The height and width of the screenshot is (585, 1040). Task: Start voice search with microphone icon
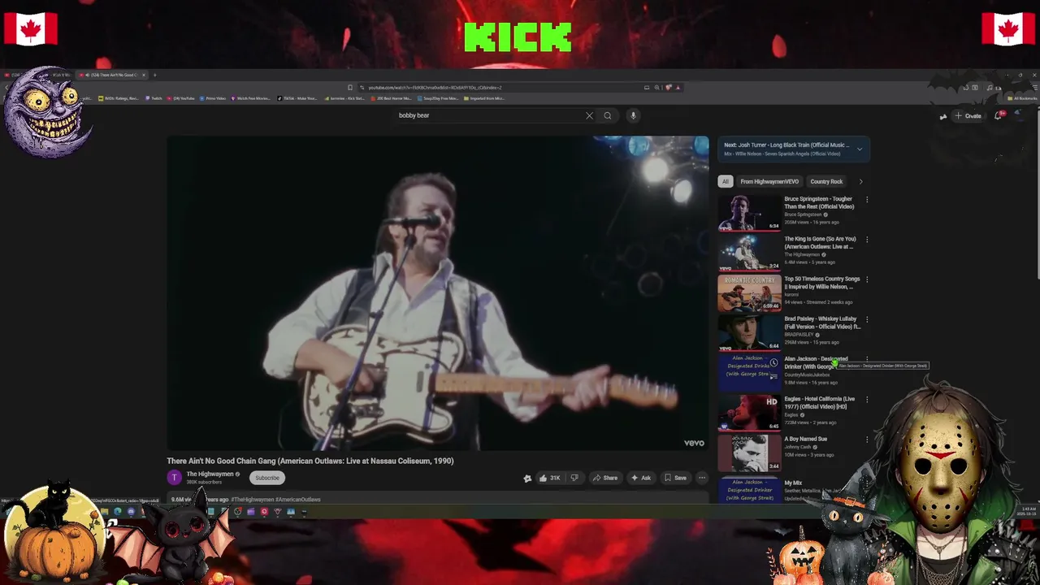633,115
